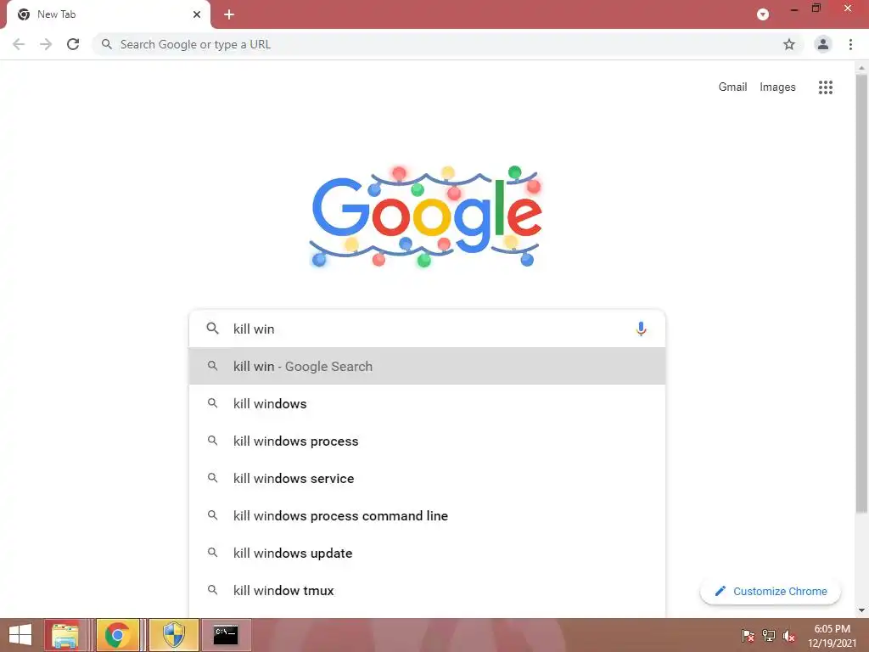The width and height of the screenshot is (869, 652).
Task: Click the scrollbar down arrow
Action: click(x=861, y=610)
